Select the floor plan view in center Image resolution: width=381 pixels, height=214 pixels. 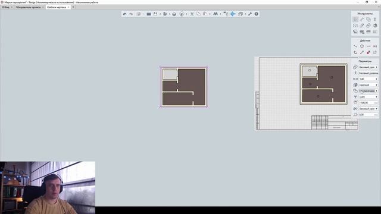[184, 87]
